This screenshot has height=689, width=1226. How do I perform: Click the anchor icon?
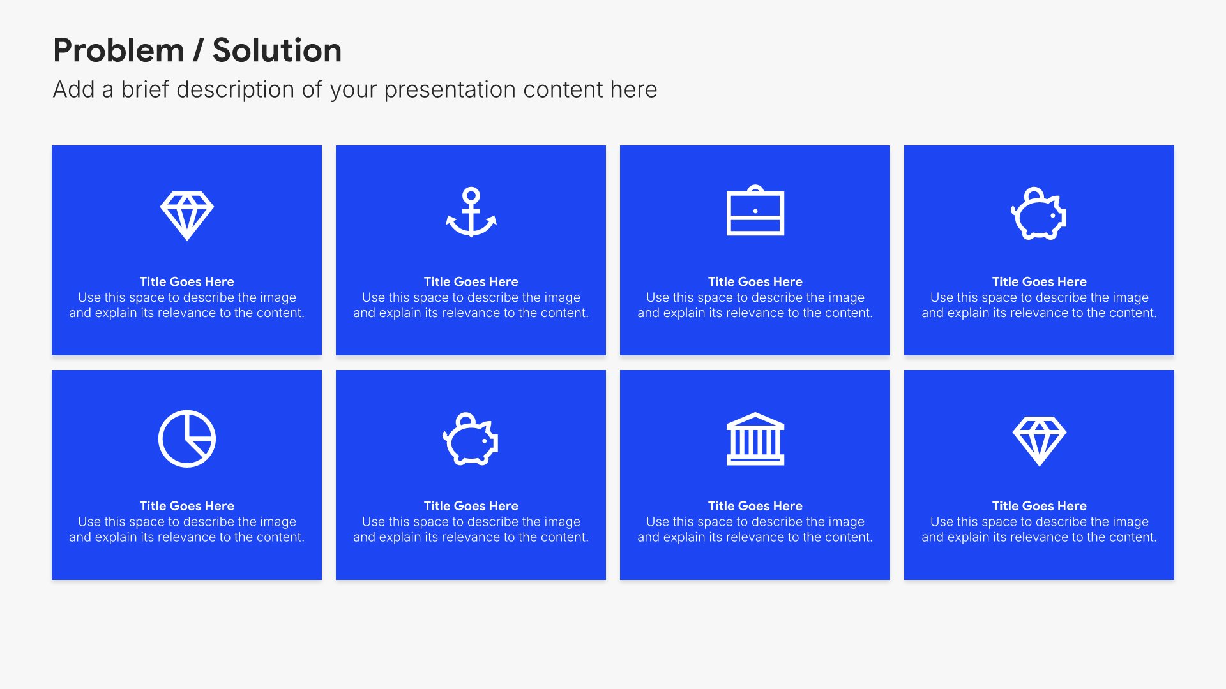(x=471, y=212)
